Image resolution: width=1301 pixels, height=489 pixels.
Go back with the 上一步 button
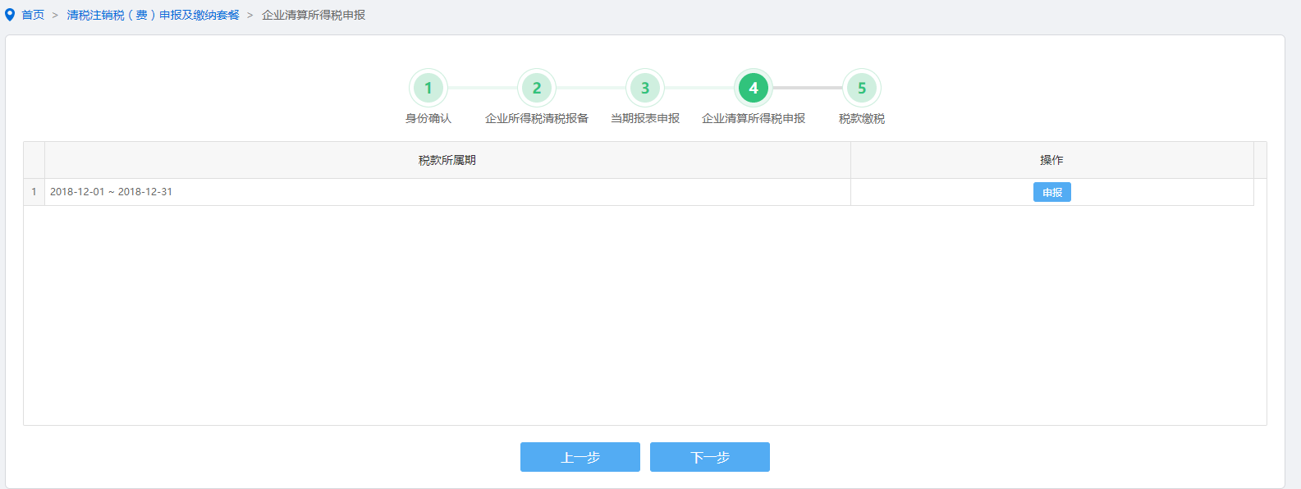click(580, 457)
